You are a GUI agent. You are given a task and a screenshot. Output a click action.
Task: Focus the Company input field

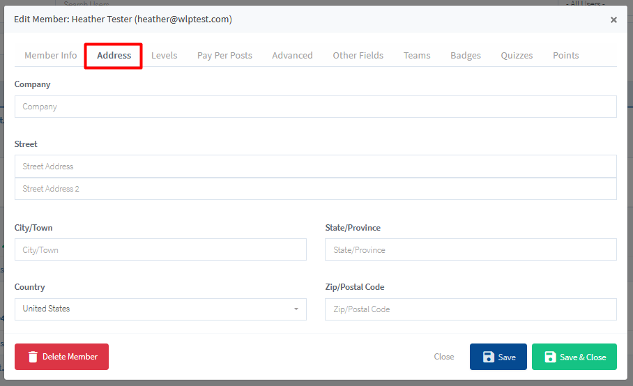pyautogui.click(x=316, y=107)
